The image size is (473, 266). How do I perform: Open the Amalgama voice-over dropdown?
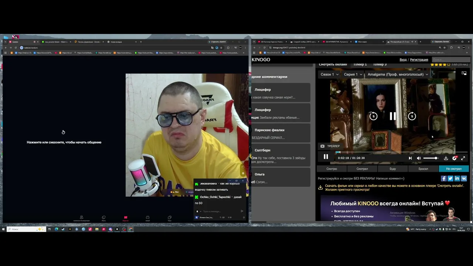click(398, 74)
